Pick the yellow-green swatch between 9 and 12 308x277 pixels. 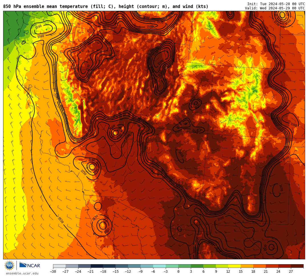pos(222,266)
